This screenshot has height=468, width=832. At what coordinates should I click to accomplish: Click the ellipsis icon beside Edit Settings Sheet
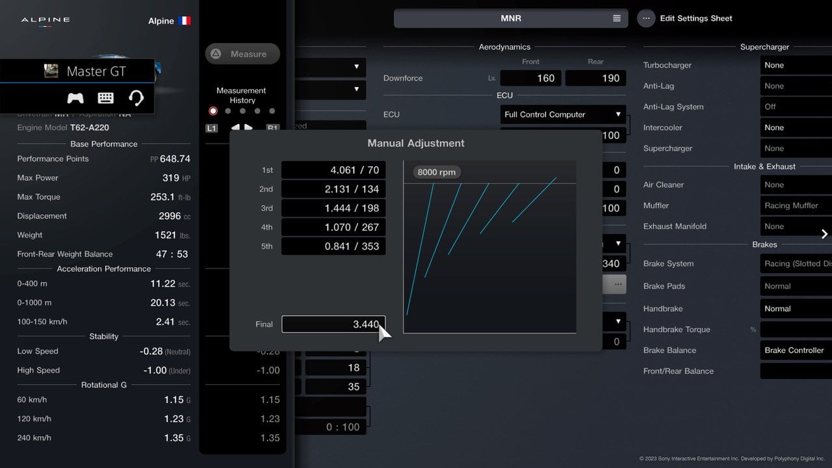coord(646,18)
